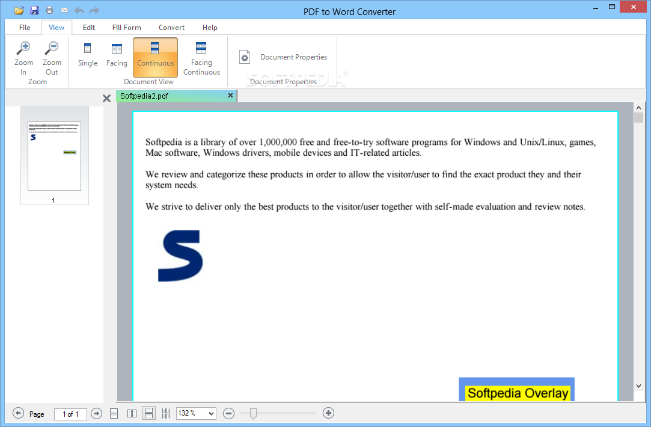Open Document Properties text button

click(293, 57)
